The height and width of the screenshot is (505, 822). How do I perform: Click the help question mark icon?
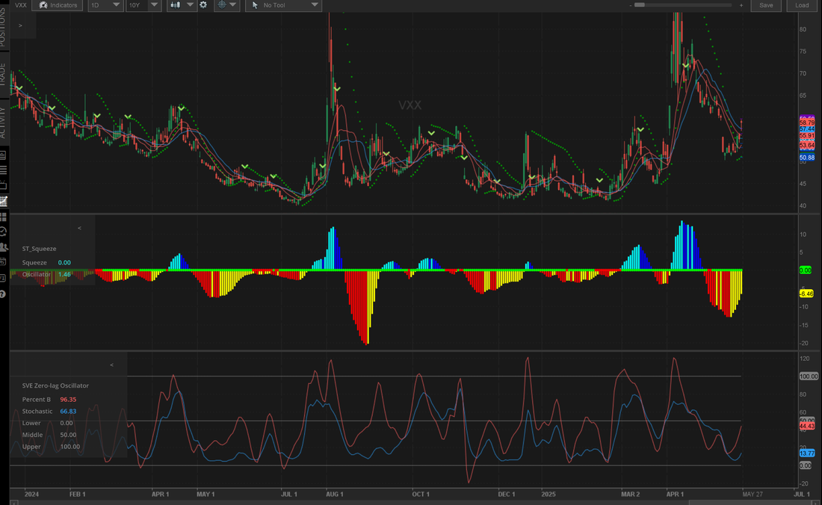pos(3,294)
